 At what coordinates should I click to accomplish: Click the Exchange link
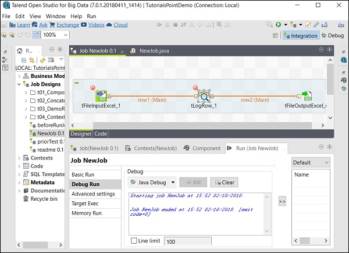[67, 25]
